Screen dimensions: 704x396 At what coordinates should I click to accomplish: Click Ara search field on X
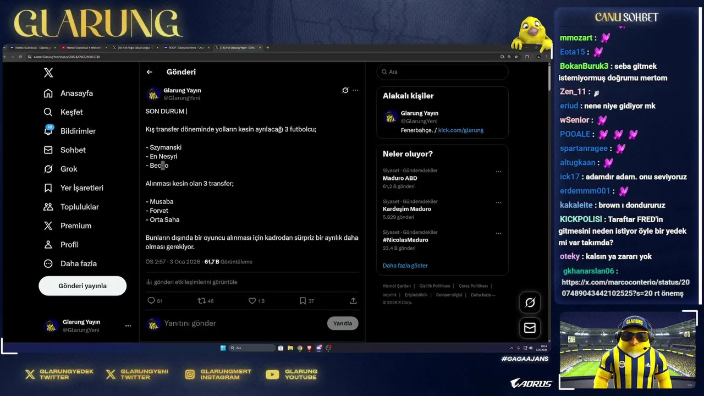click(x=442, y=72)
